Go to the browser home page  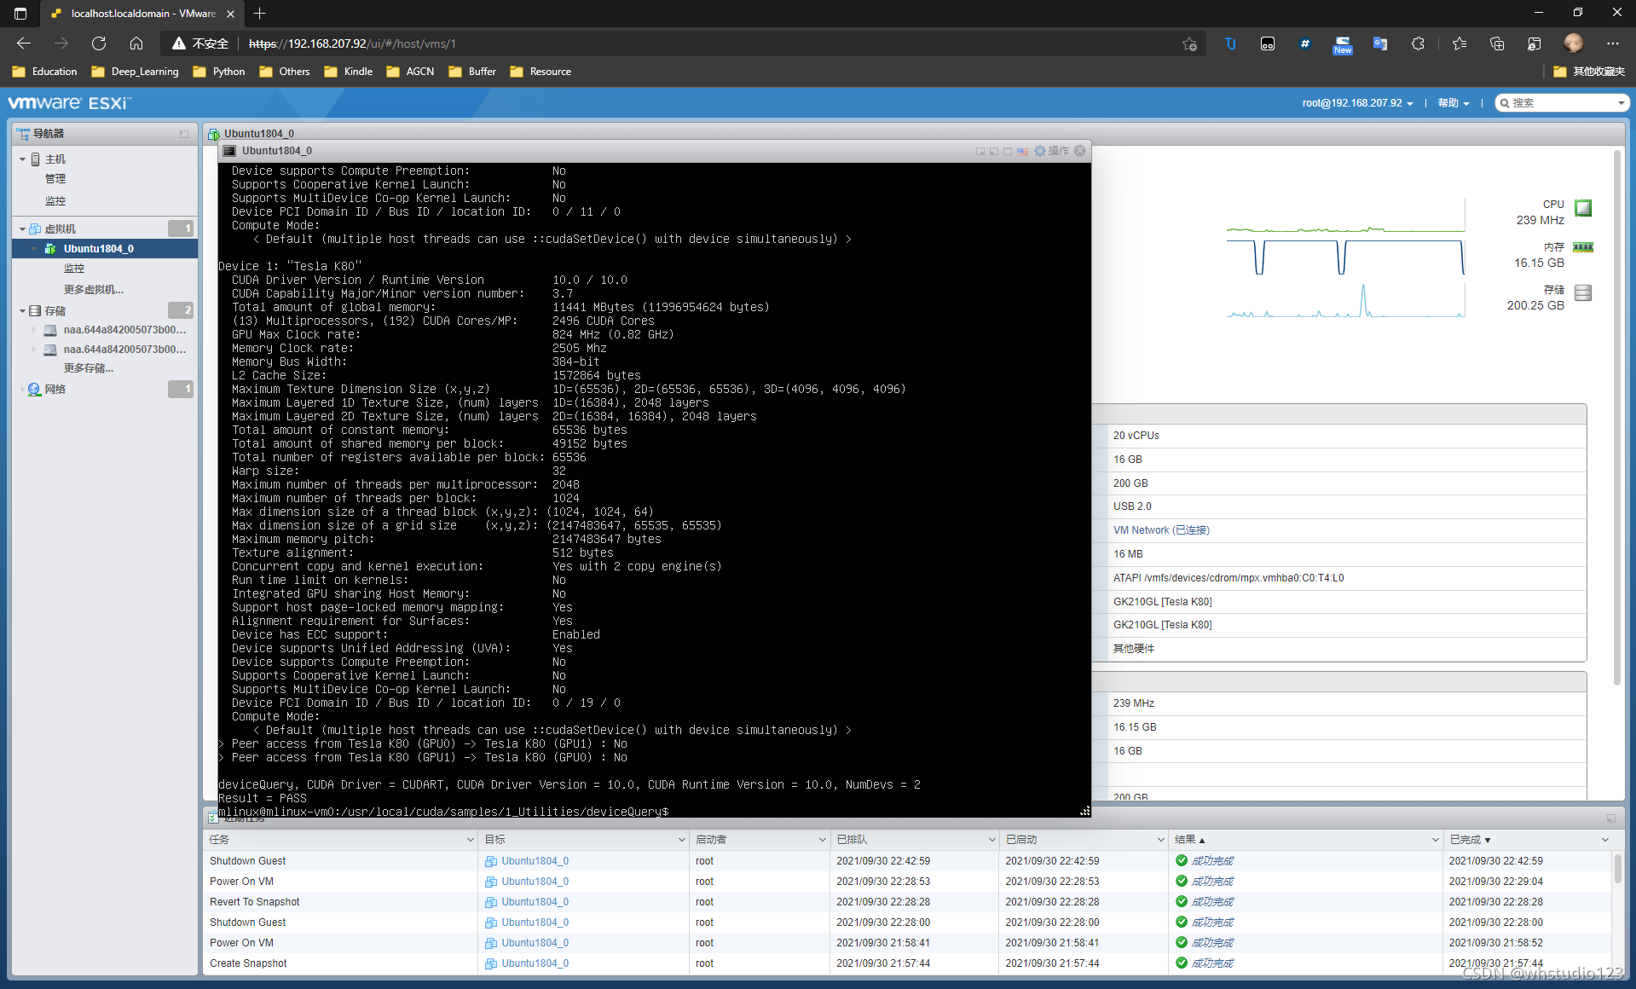click(x=136, y=43)
